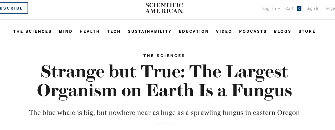Open the Tech section
This screenshot has width=335, height=130.
click(114, 32)
